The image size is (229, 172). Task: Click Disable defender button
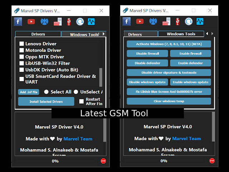point(147,63)
